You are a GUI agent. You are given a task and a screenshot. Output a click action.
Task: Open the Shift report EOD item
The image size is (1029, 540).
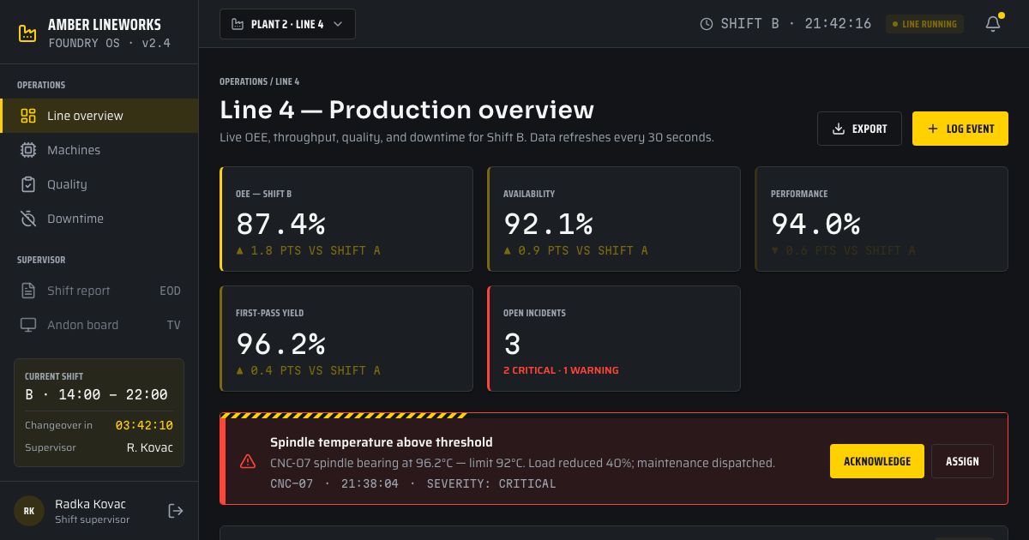[x=99, y=291]
